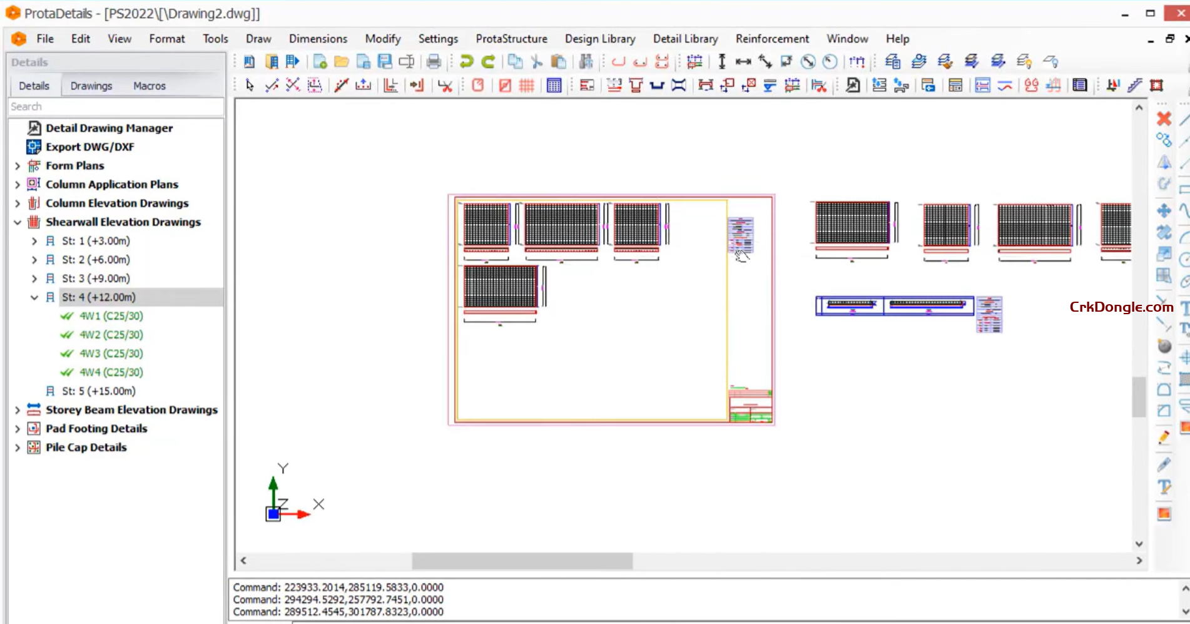
Task: Click the scissors Cut icon
Action: (536, 61)
